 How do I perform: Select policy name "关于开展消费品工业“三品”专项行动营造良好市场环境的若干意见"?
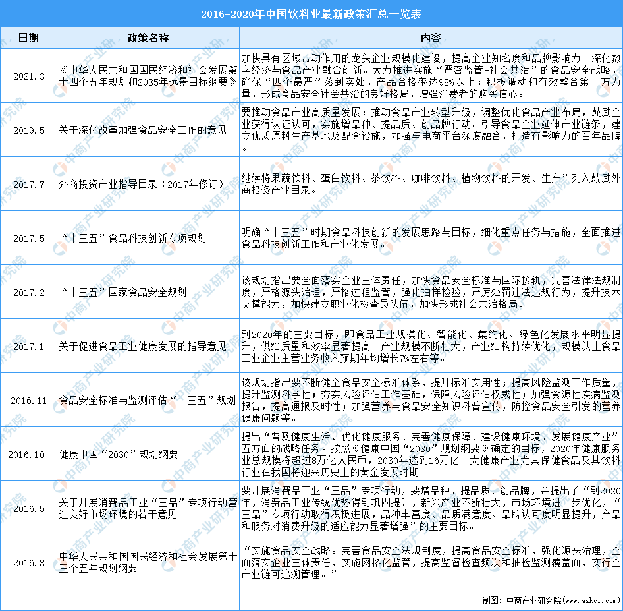(148, 509)
